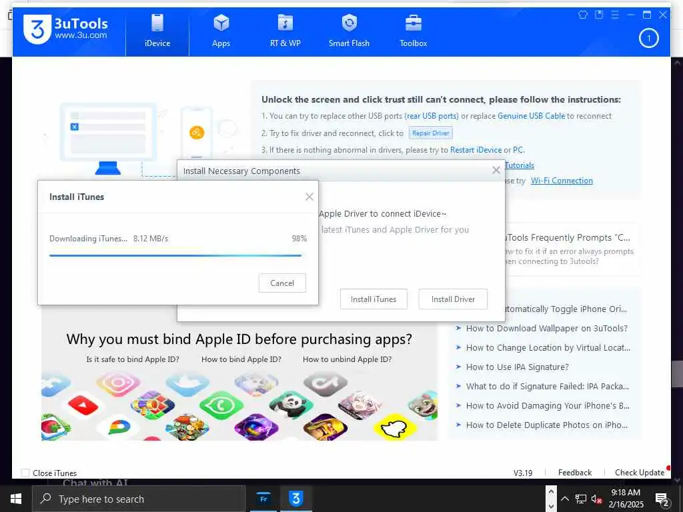683x512 pixels.
Task: Click the iTunes download progress bar
Action: click(x=175, y=255)
